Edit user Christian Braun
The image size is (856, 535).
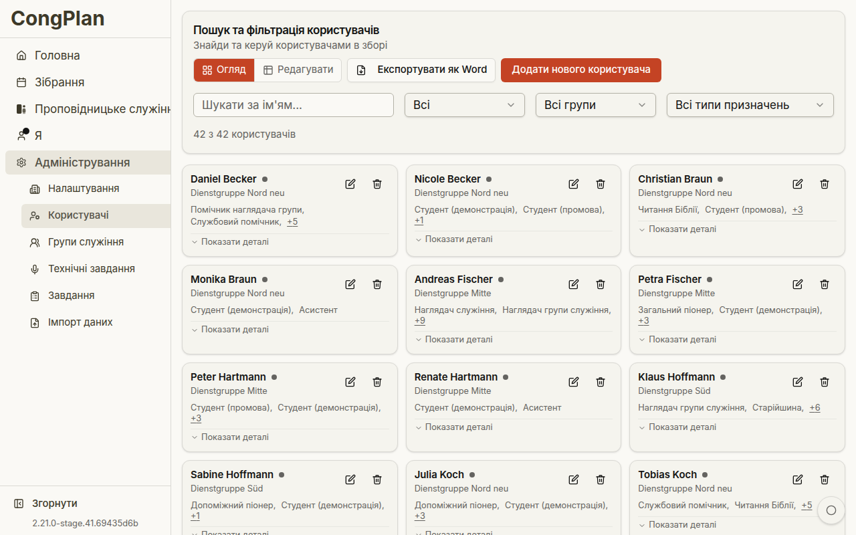pyautogui.click(x=798, y=184)
